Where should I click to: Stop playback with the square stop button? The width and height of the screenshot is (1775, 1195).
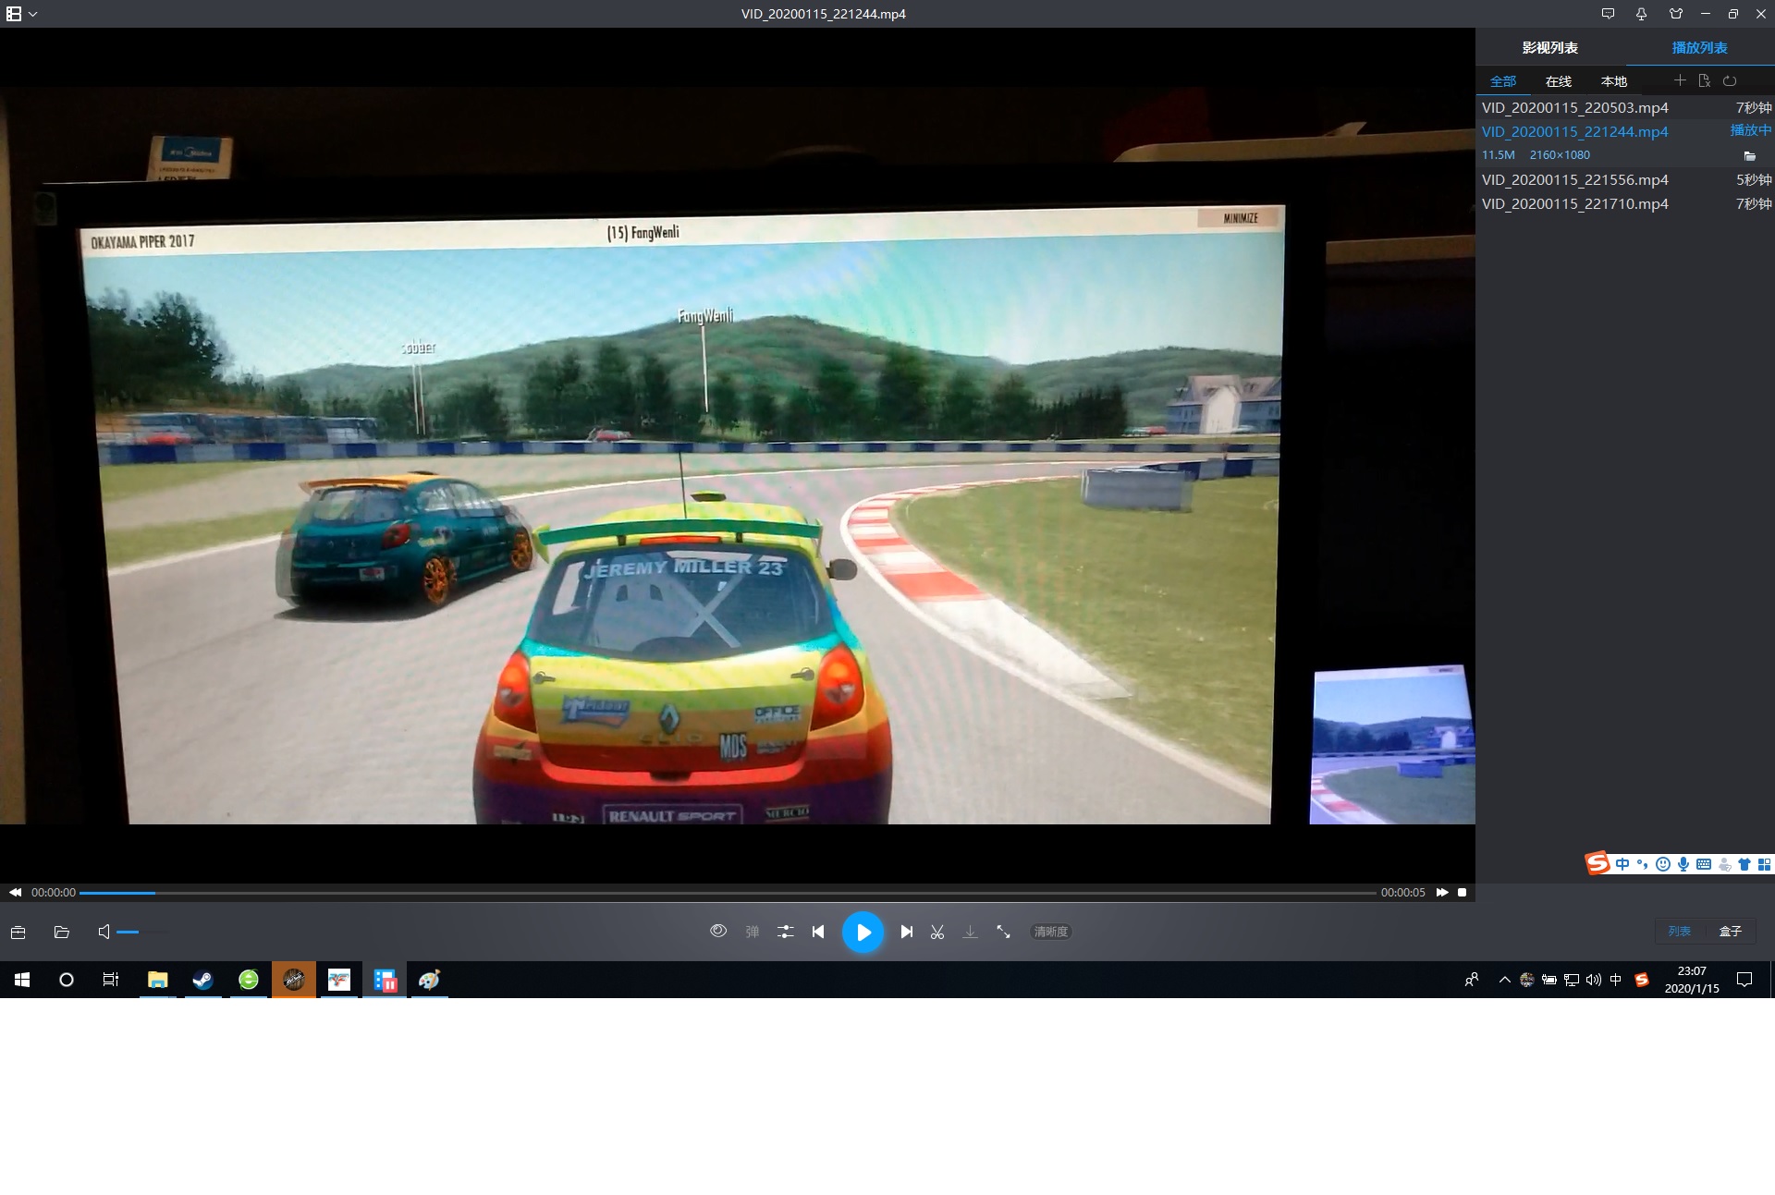[x=1462, y=893]
